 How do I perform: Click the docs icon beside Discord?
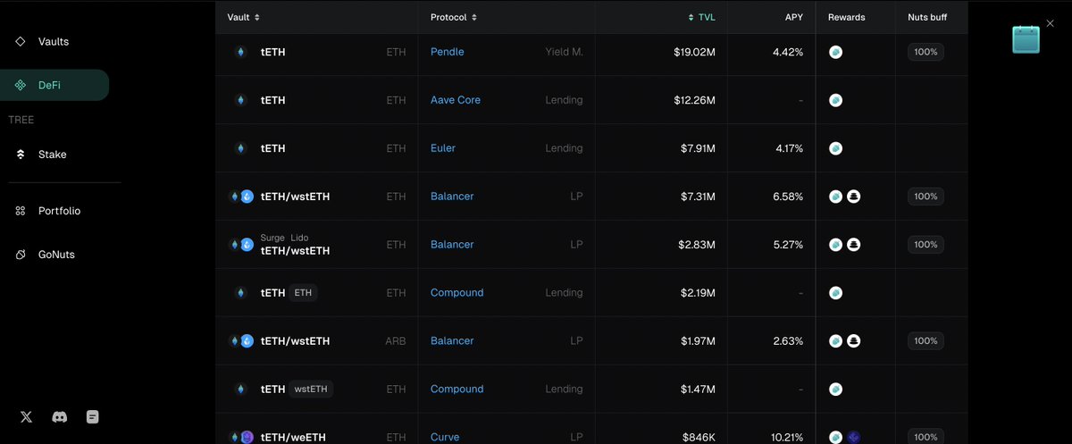pyautogui.click(x=92, y=416)
